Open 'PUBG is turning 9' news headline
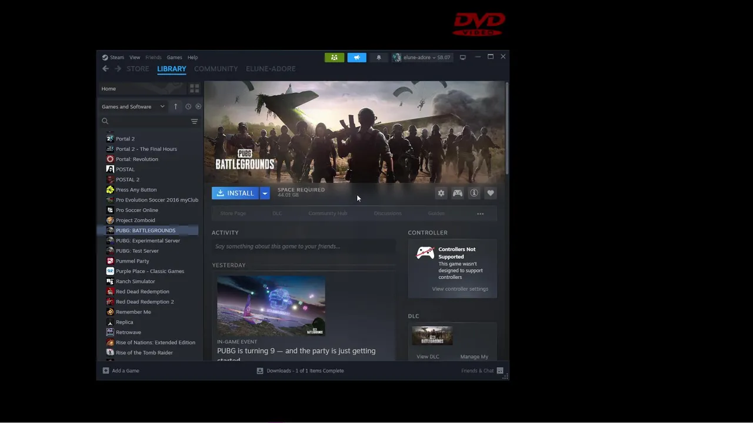 pyautogui.click(x=296, y=355)
